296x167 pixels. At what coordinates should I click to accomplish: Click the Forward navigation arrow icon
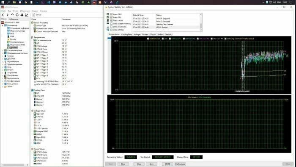[7, 15]
